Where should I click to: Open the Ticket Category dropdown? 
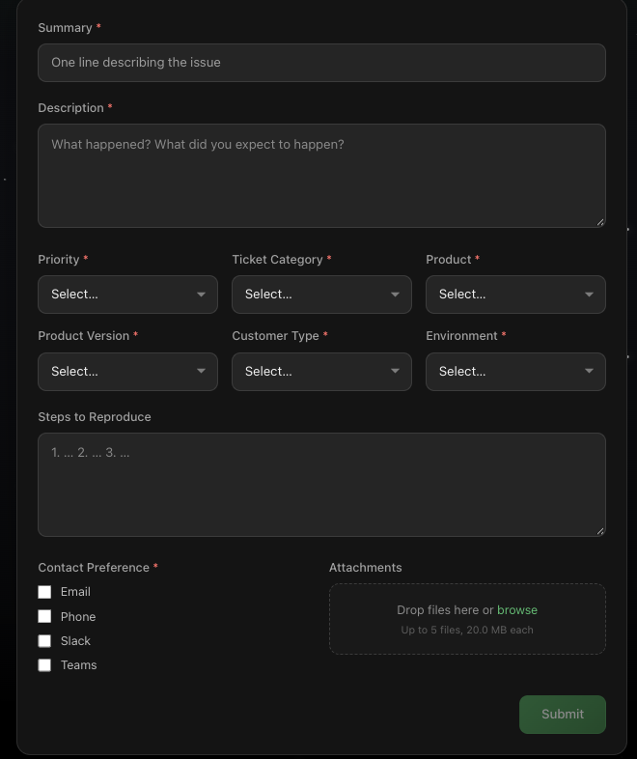[x=321, y=295]
